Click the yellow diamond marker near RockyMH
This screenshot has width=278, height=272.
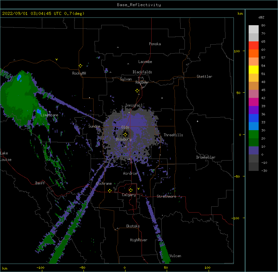[80, 66]
